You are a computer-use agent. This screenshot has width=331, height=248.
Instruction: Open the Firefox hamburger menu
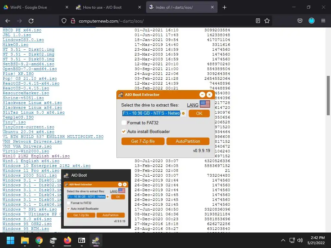pos(323,21)
